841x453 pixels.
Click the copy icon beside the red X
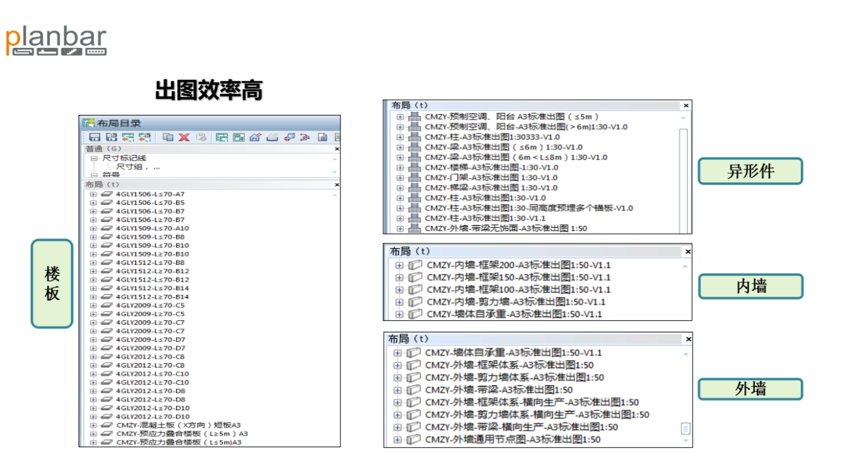click(168, 137)
